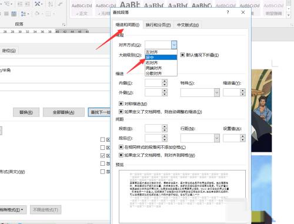Select 左对齐 in alignment list

point(161,52)
